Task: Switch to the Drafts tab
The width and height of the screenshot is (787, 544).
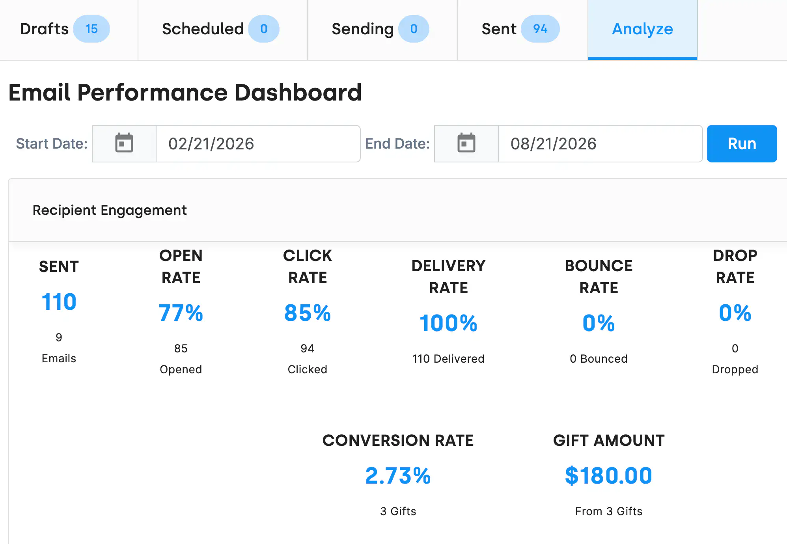Action: click(69, 29)
